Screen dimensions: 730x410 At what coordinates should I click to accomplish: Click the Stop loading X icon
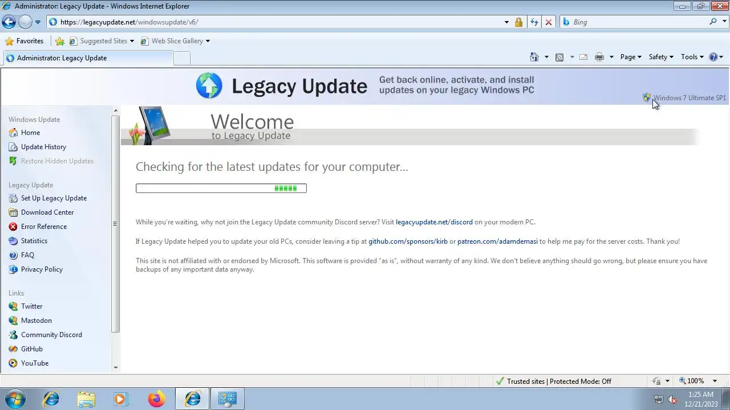[x=549, y=22]
